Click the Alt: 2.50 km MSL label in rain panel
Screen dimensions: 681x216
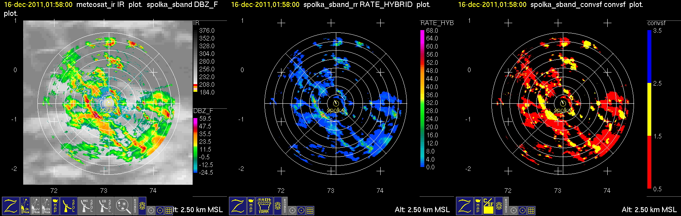pos(422,209)
